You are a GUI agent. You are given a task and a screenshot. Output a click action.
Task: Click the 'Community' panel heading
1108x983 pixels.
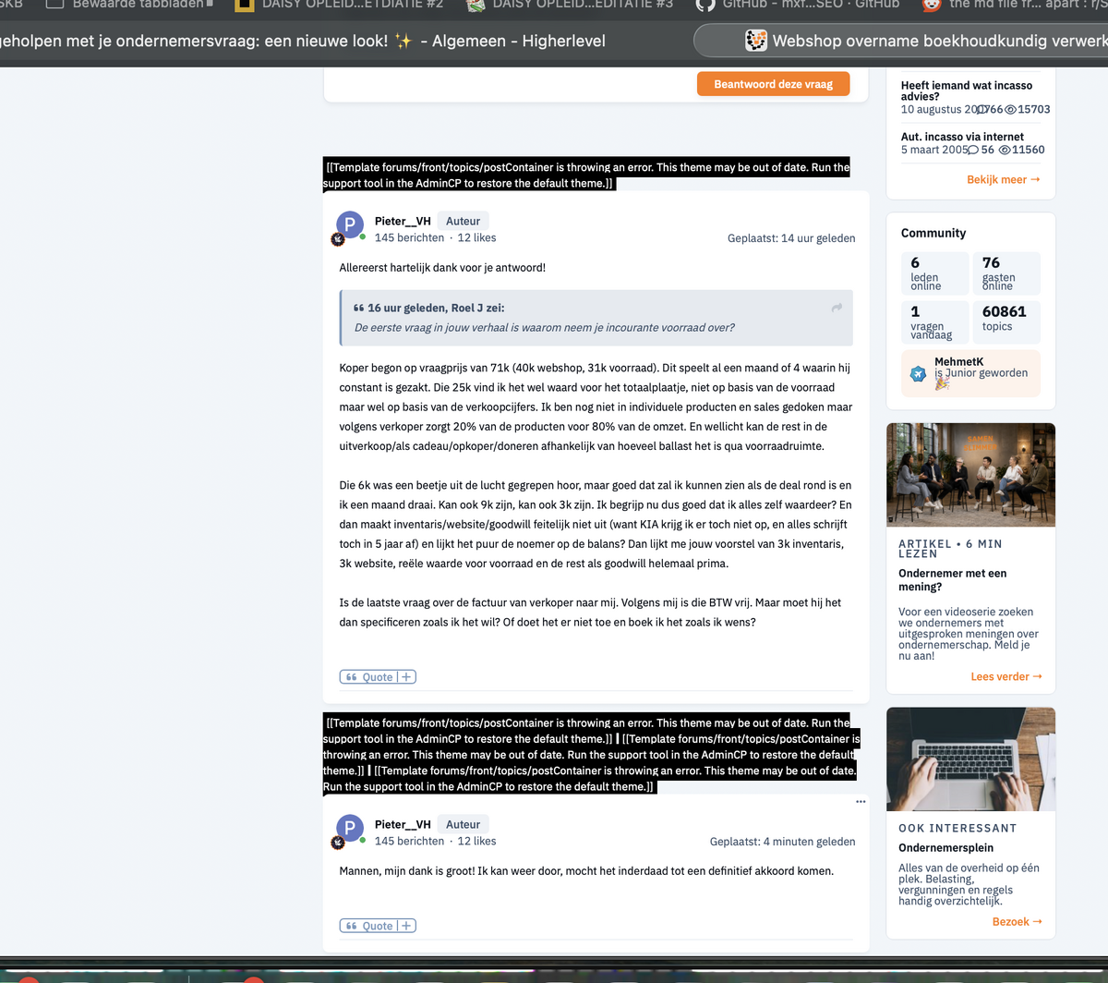click(x=933, y=233)
